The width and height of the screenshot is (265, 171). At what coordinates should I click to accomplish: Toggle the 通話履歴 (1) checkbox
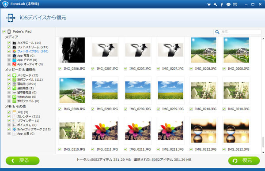click(9, 88)
